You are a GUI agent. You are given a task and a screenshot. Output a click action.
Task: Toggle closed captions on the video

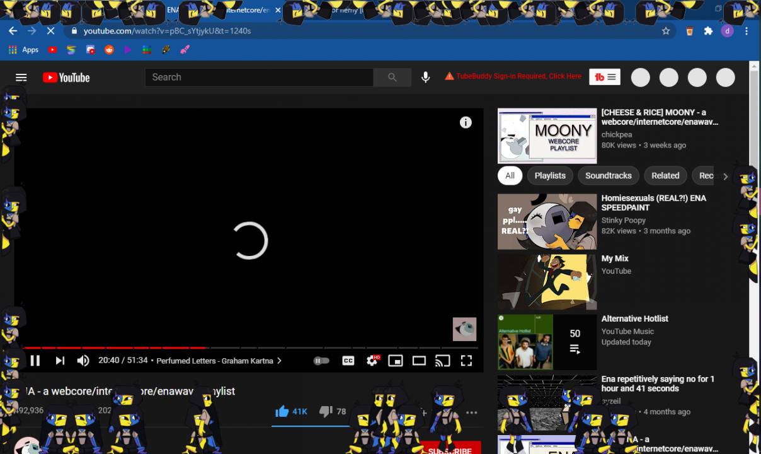coord(348,361)
